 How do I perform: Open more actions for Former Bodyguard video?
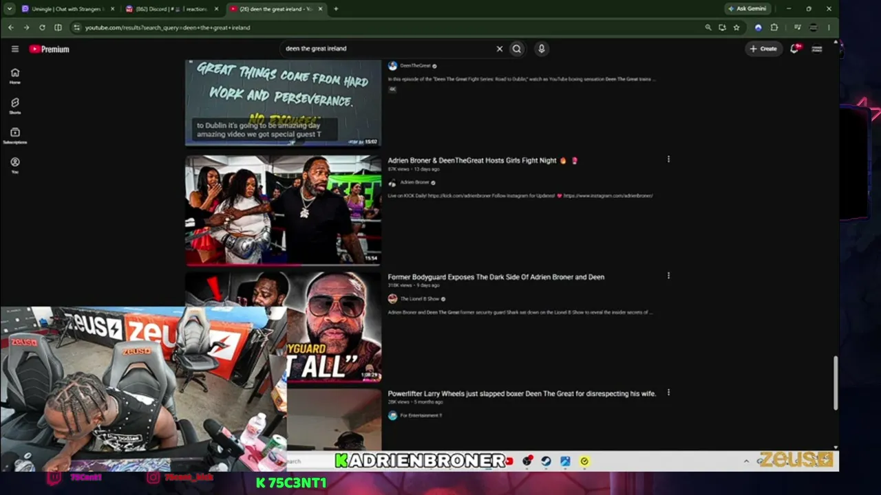coord(668,276)
